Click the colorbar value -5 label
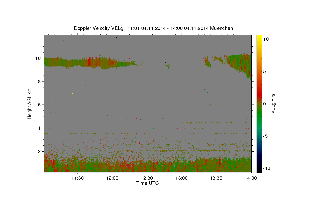Screen dimensions: 311x207 coord(265,136)
